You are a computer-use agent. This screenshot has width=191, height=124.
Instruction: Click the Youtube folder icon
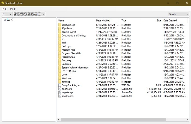(60, 82)
